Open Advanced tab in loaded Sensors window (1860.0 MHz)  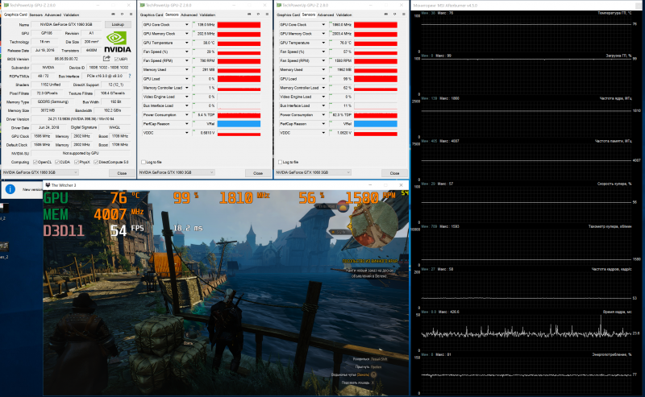326,14
